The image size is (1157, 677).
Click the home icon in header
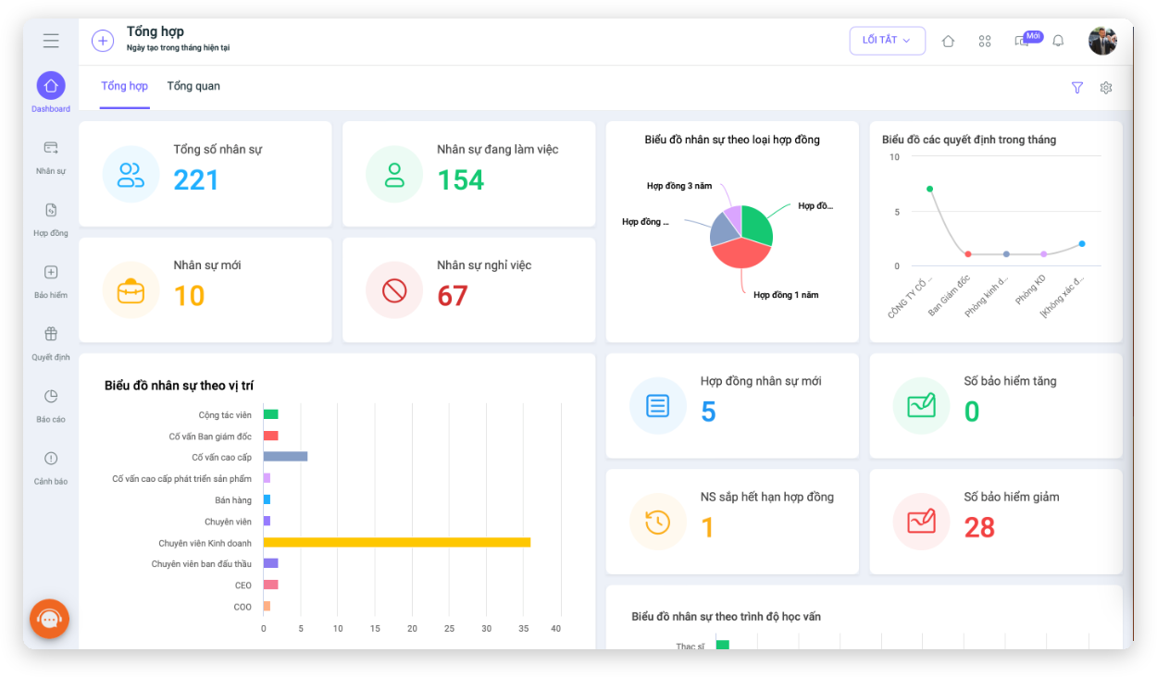coord(948,41)
